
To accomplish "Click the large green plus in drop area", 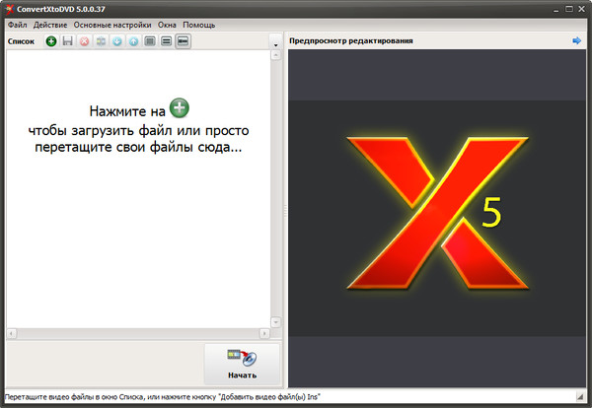I will [178, 109].
